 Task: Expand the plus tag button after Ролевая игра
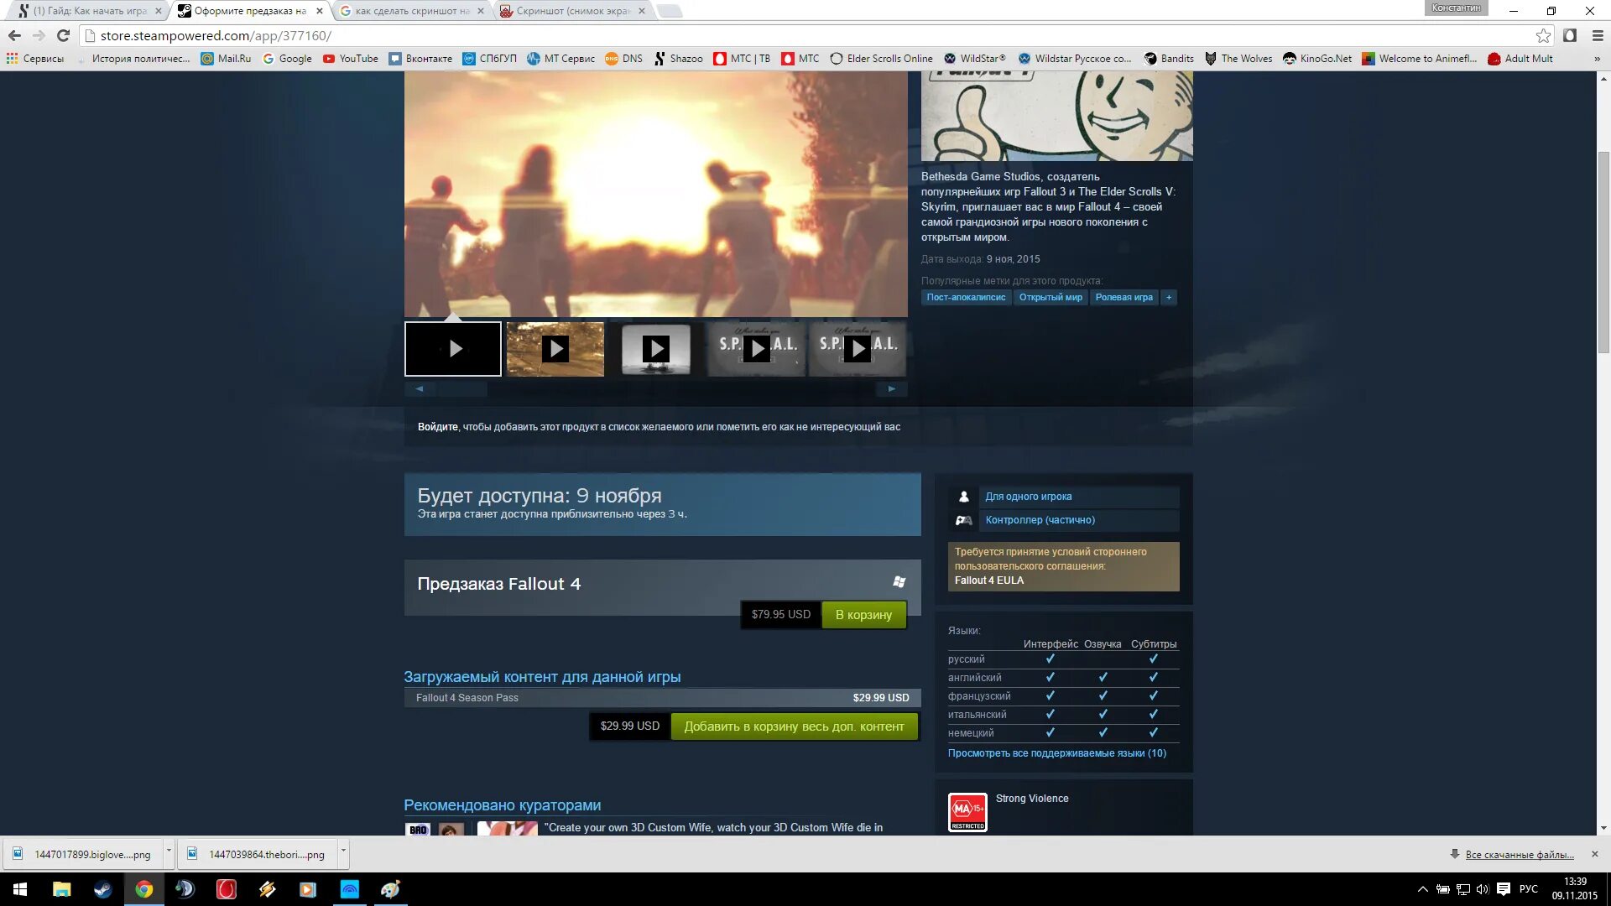click(1169, 296)
